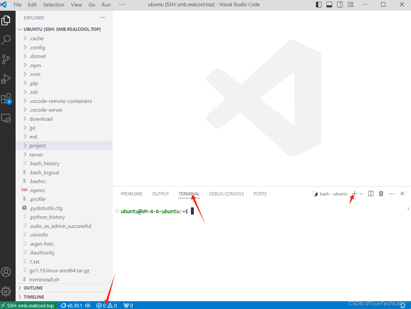The height and width of the screenshot is (309, 411).
Task: Open the Run and Debug view
Action: click(x=6, y=79)
